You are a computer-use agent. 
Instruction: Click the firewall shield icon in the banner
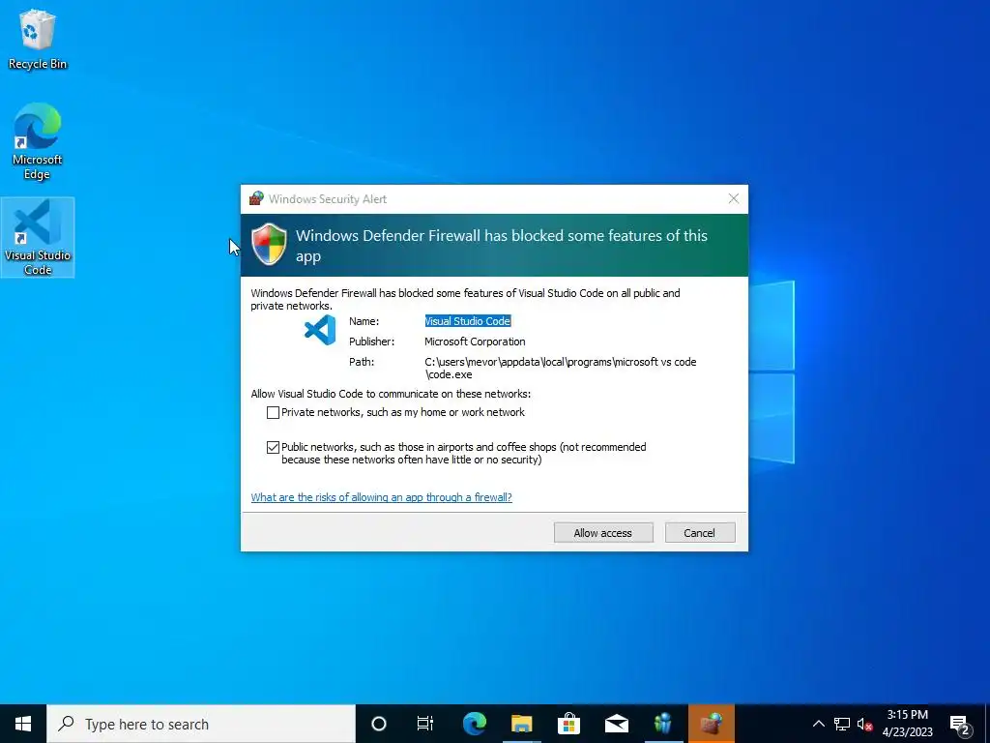click(x=269, y=244)
